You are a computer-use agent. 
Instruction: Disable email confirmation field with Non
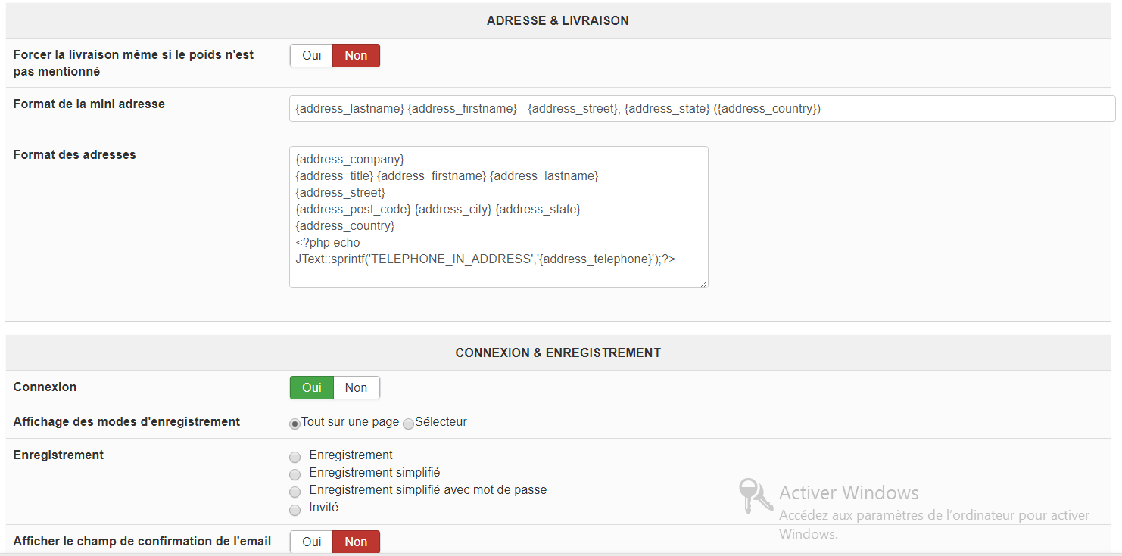[x=356, y=542]
